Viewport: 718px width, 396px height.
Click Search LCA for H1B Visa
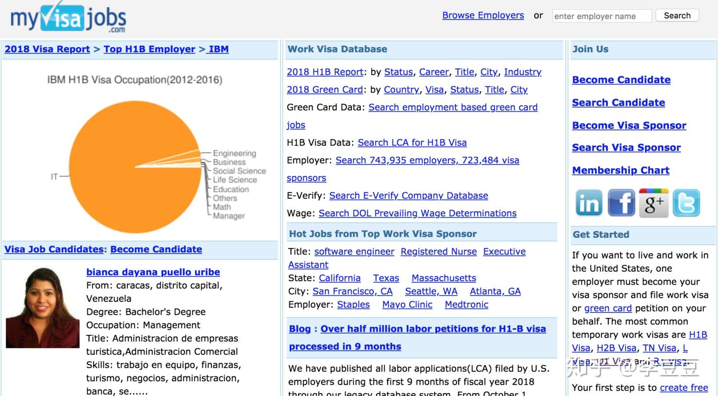click(412, 142)
